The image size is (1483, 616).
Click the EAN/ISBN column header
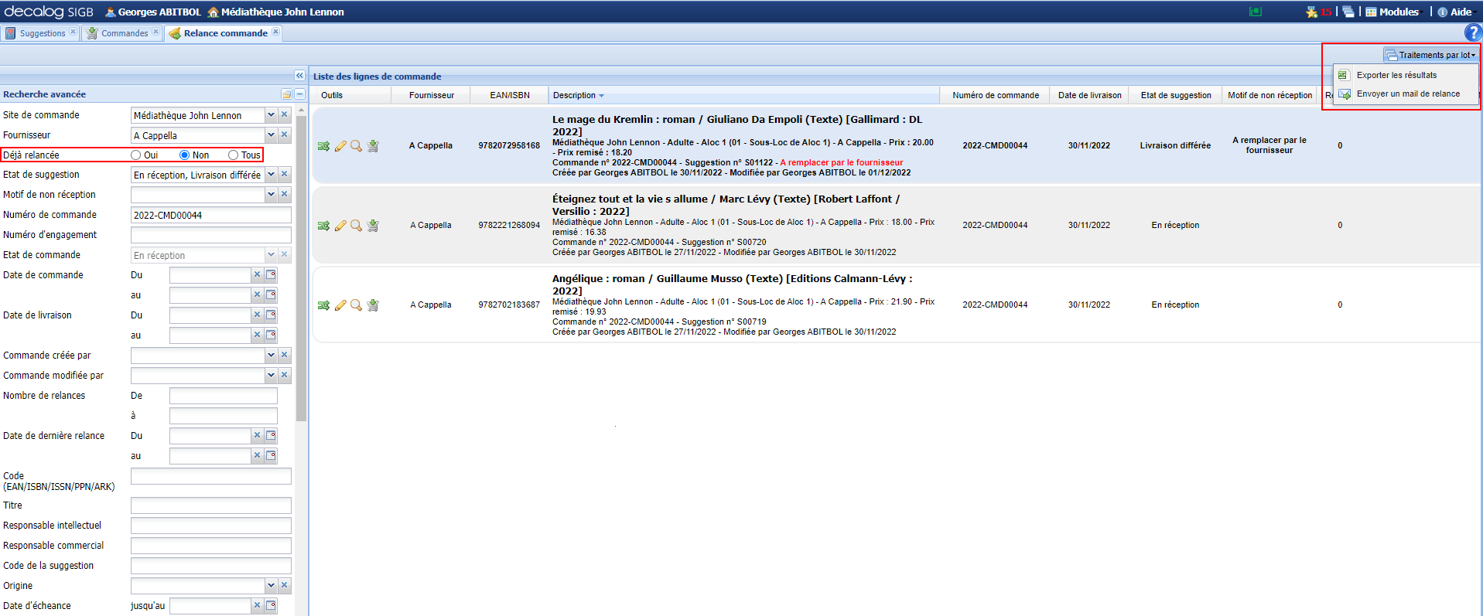510,95
